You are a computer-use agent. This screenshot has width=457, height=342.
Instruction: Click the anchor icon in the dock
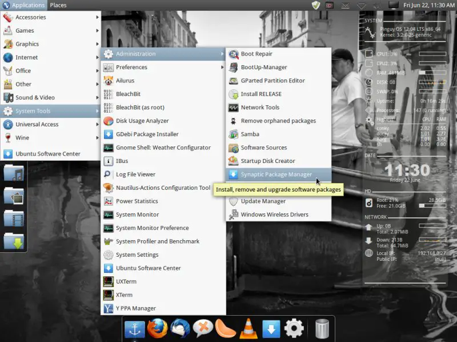(x=135, y=328)
